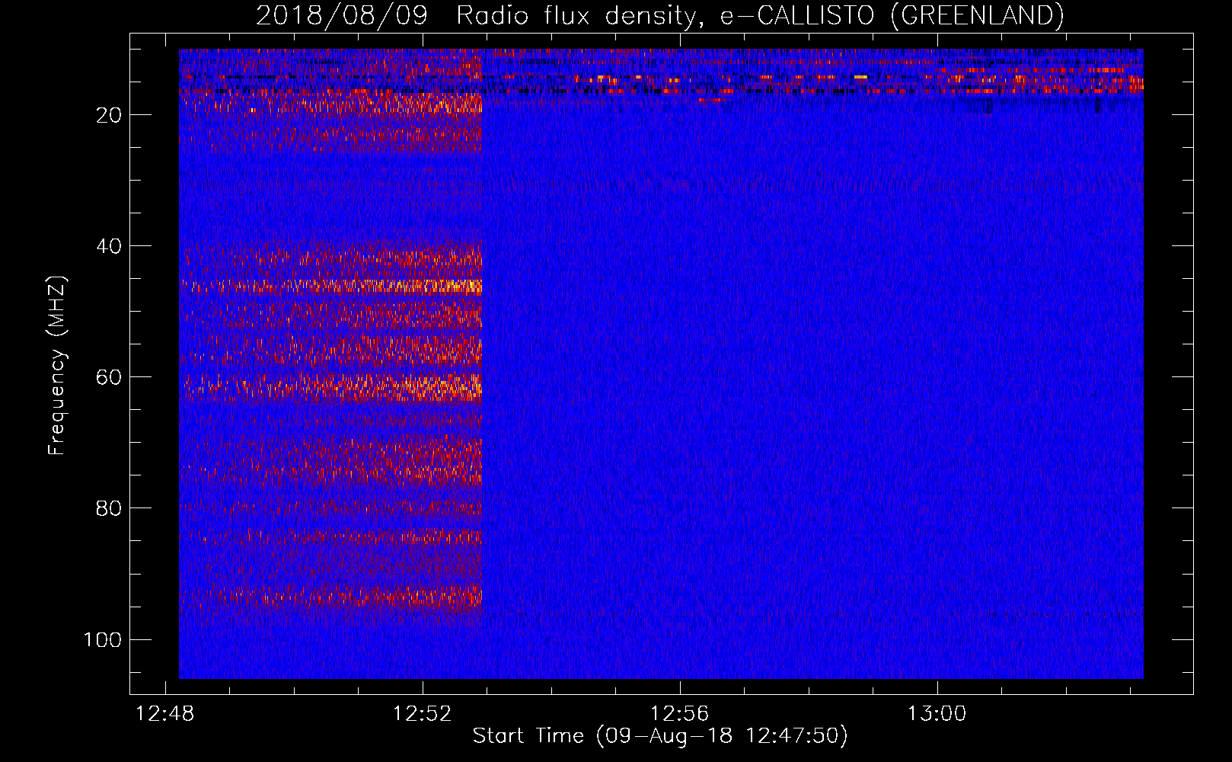Click the 20 frequency tick label
The width and height of the screenshot is (1232, 762).
[x=109, y=115]
